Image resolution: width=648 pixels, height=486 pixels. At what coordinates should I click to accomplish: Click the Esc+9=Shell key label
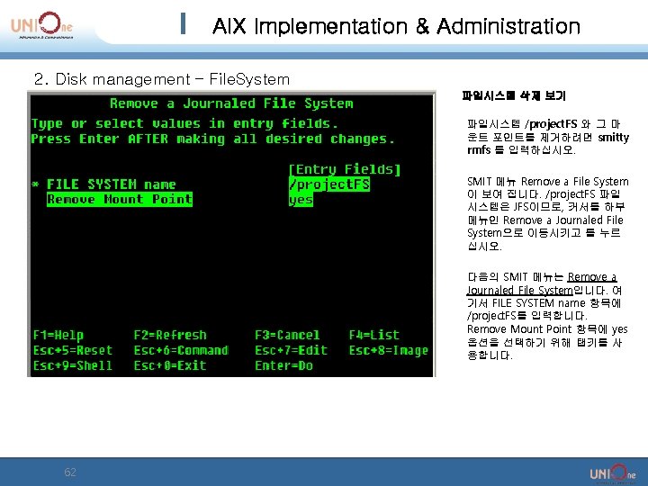[x=73, y=365]
